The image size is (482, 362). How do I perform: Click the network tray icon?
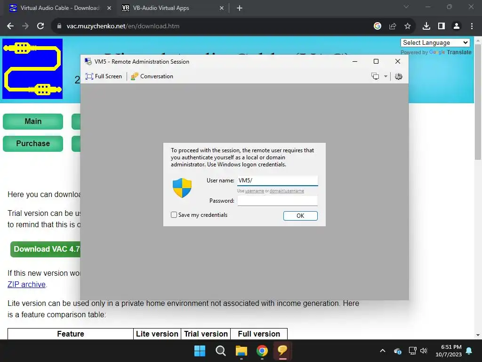412,351
